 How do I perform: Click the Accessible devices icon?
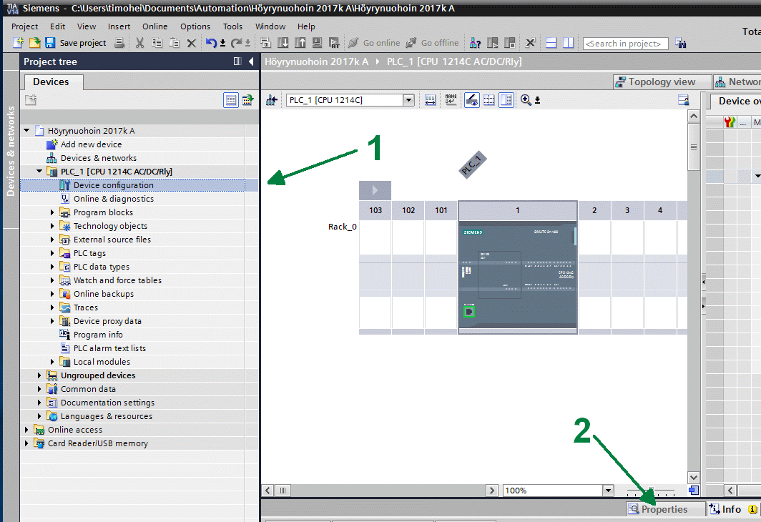(x=475, y=43)
